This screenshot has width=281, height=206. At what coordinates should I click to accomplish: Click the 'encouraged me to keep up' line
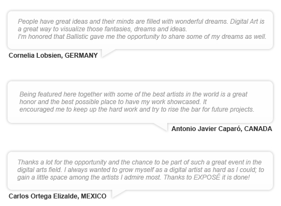137,109
